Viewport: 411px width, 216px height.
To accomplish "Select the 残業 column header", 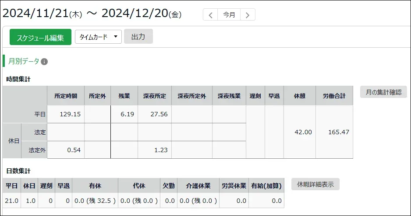I will pyautogui.click(x=124, y=96).
